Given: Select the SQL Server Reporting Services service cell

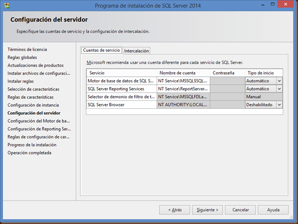Looking at the screenshot, I should pyautogui.click(x=122, y=89).
